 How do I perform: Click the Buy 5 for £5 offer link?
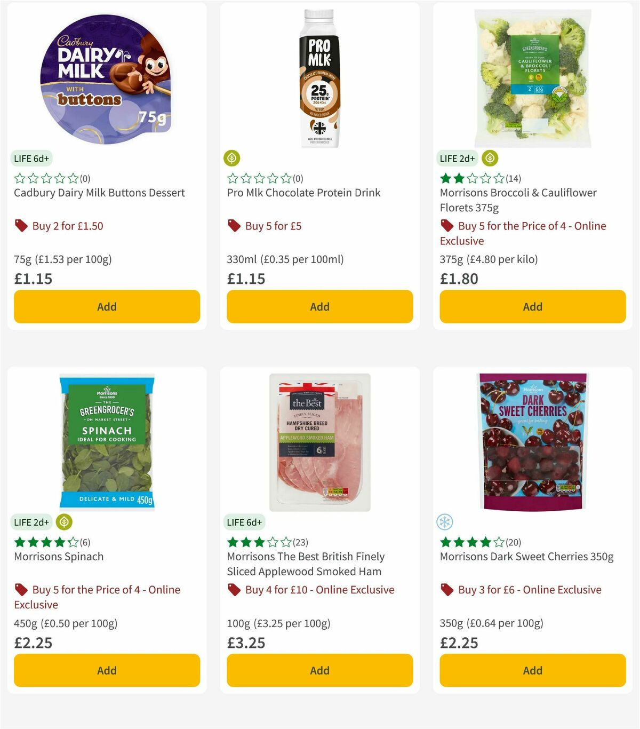[273, 226]
